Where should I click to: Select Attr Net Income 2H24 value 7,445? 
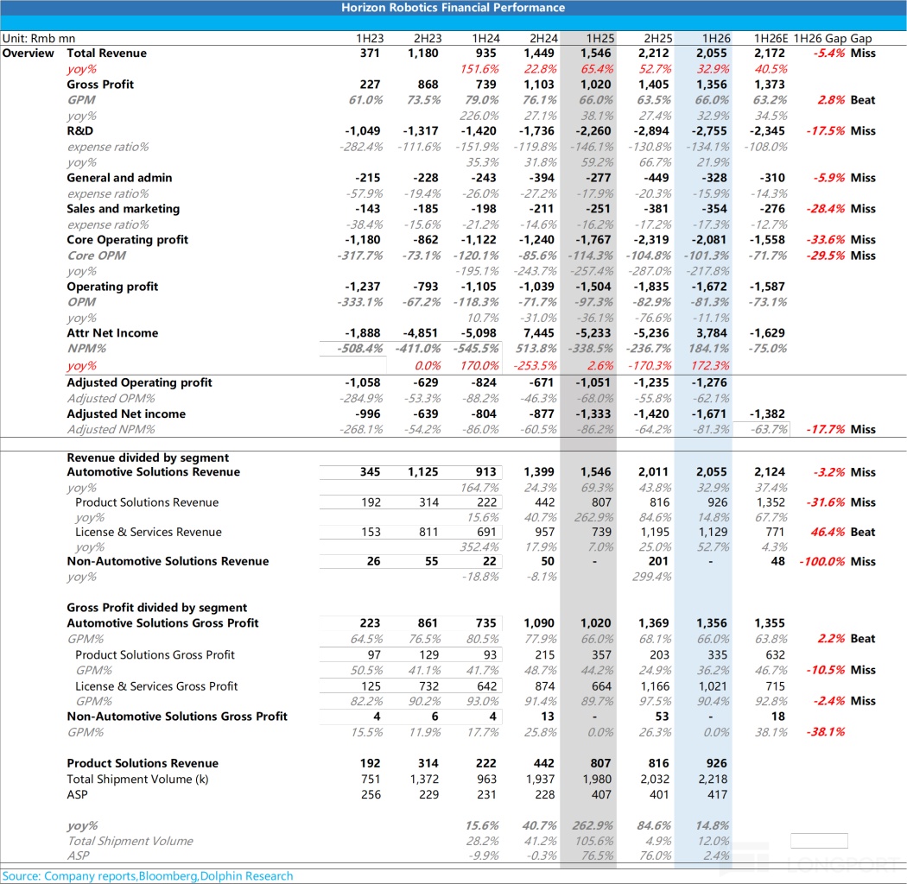(539, 333)
